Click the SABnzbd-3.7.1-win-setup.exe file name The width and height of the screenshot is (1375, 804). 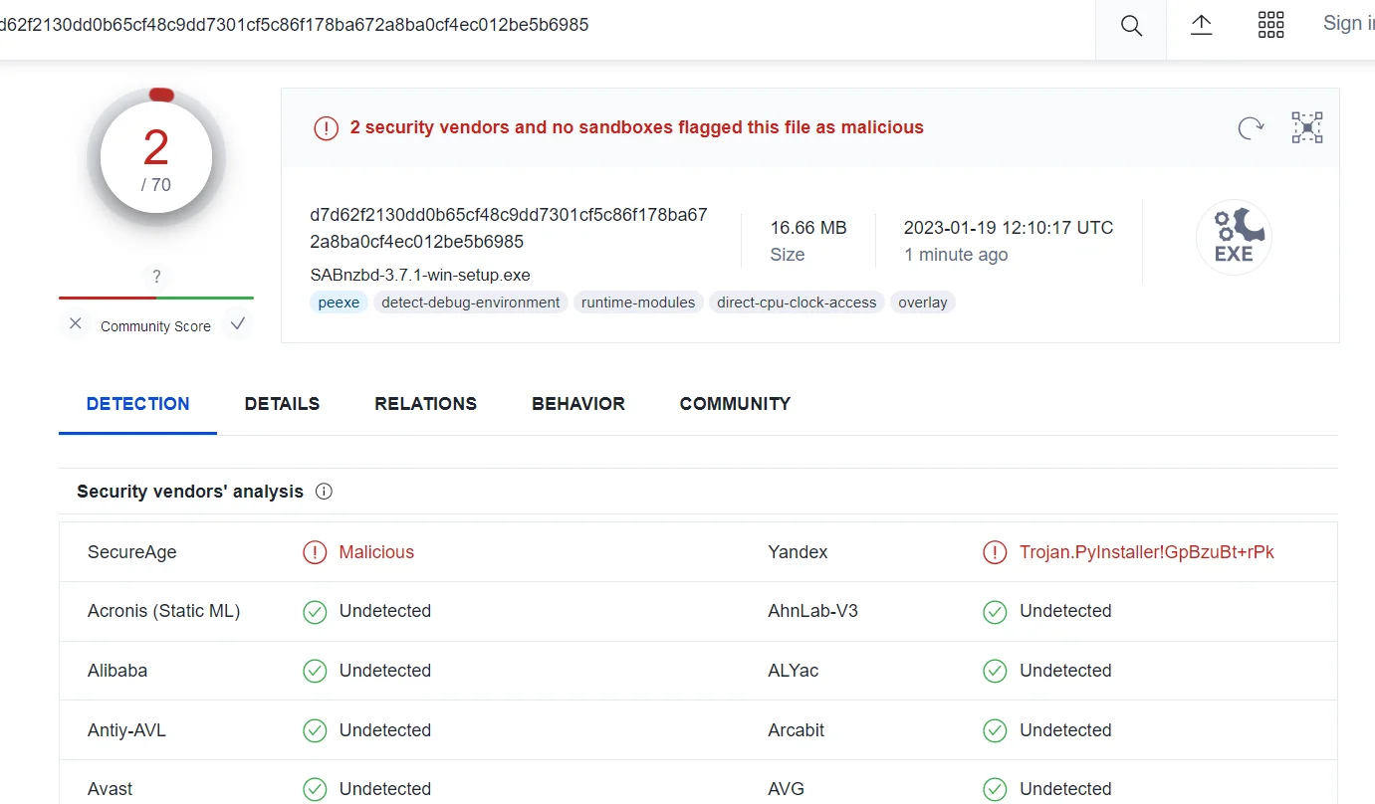[x=420, y=275]
